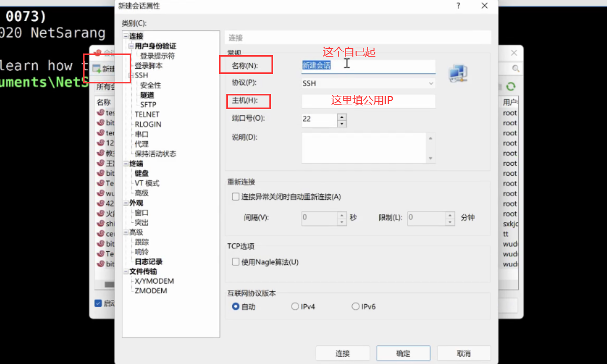The height and width of the screenshot is (364, 607).
Task: Collapse the SSH tree node
Action: 131,75
